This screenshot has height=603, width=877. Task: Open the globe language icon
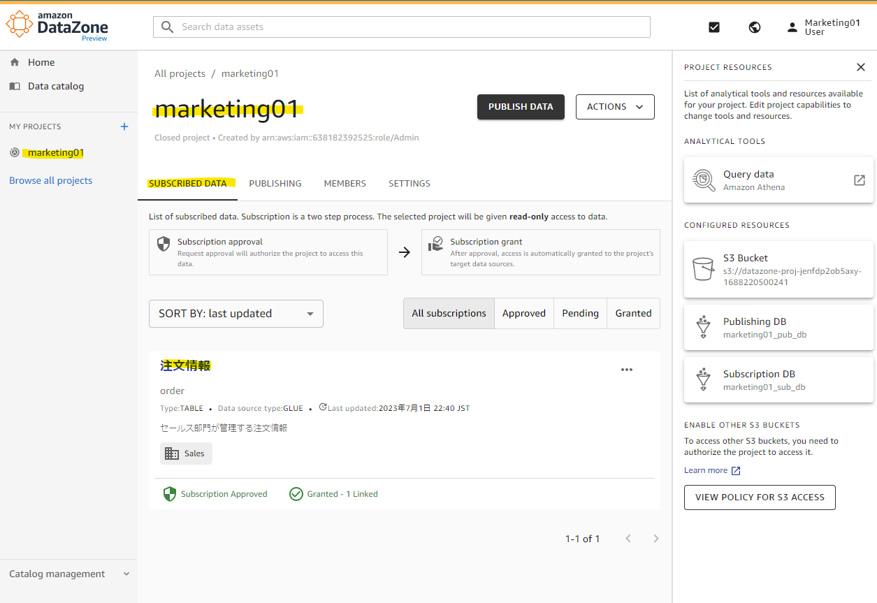755,27
